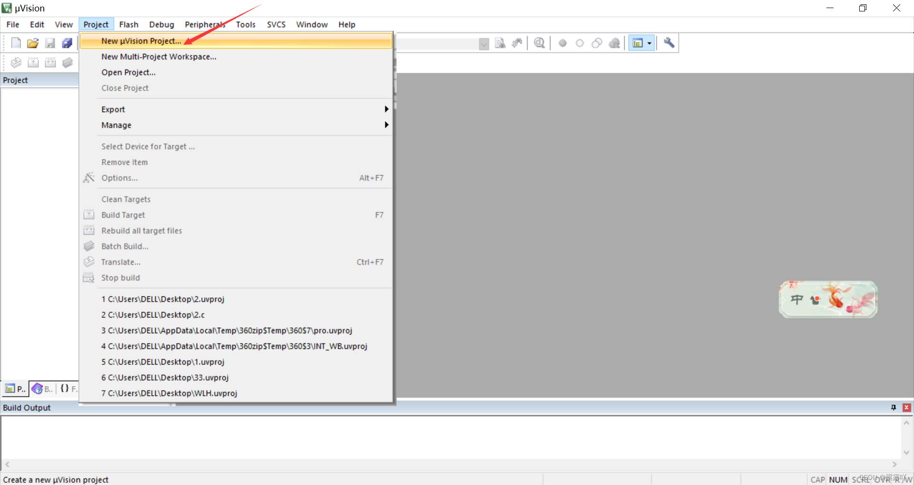The height and width of the screenshot is (485, 914).
Task: Open the window layout dropdown arrow
Action: (649, 43)
